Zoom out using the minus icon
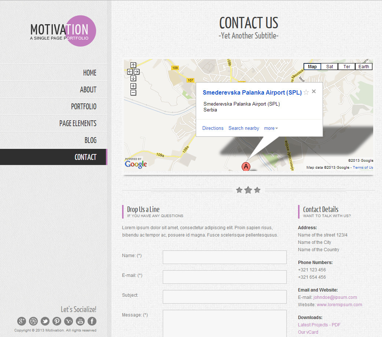 133,93
